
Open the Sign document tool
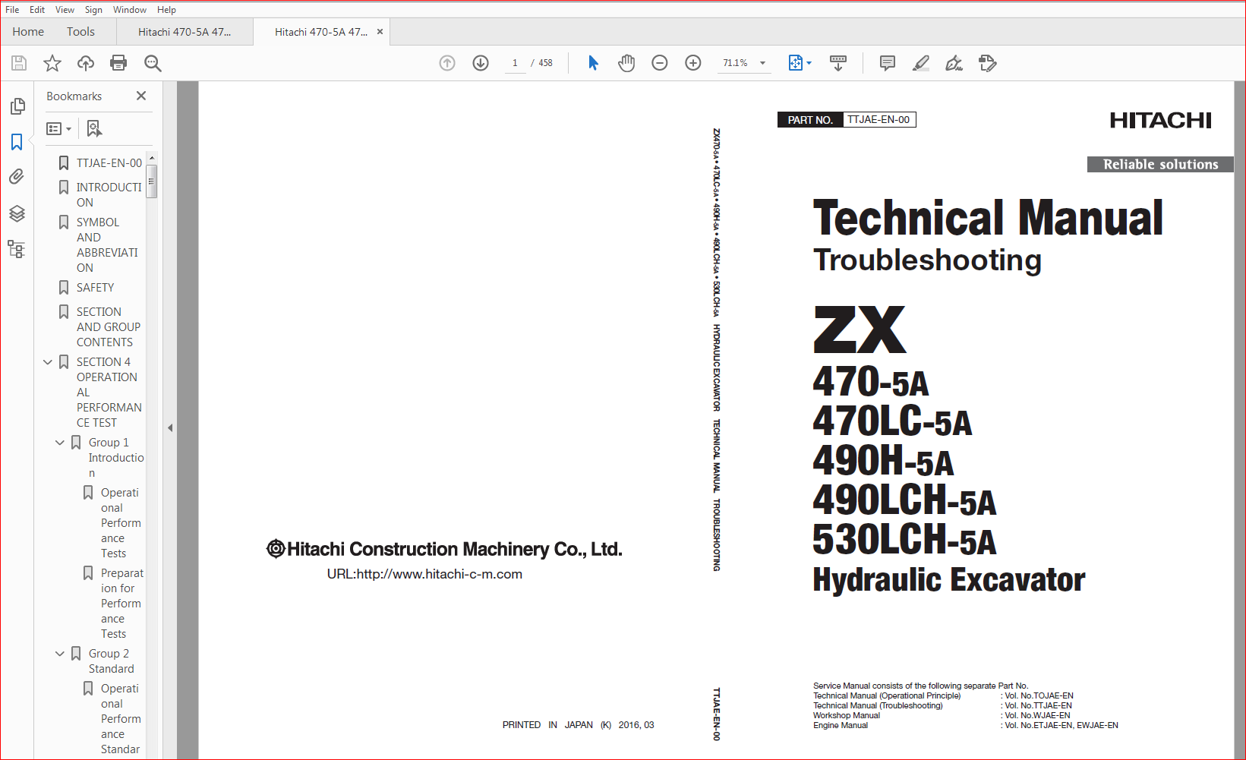coord(954,63)
